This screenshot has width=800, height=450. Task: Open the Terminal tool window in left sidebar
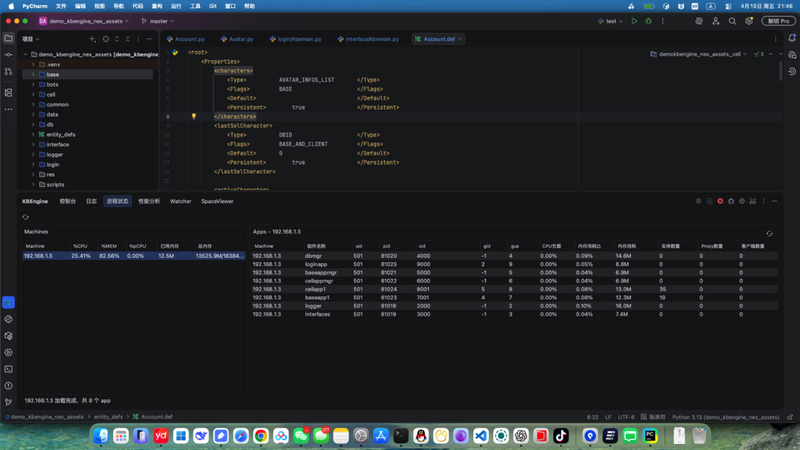(8, 369)
